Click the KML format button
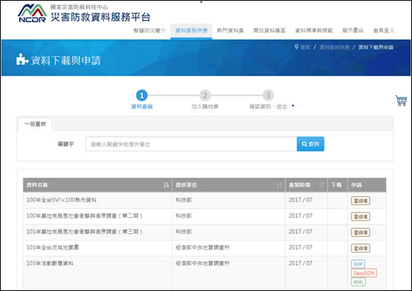Screen dimensions: 412x291 pos(359,282)
